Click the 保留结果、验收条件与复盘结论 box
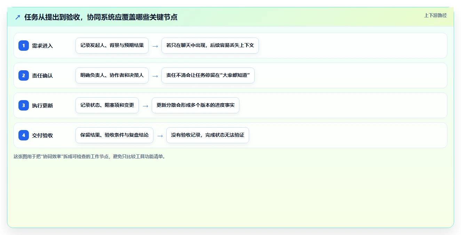This screenshot has width=461, height=235. 114,135
